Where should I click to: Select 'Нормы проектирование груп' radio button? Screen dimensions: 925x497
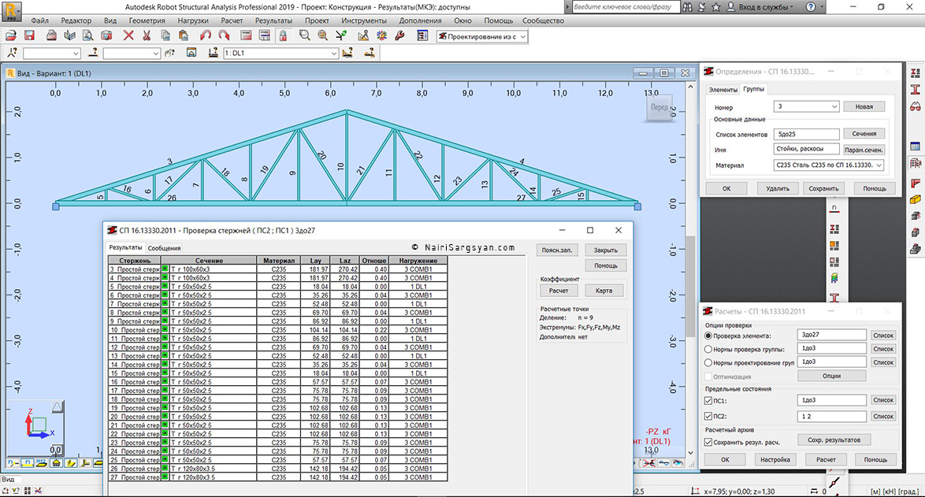[708, 362]
